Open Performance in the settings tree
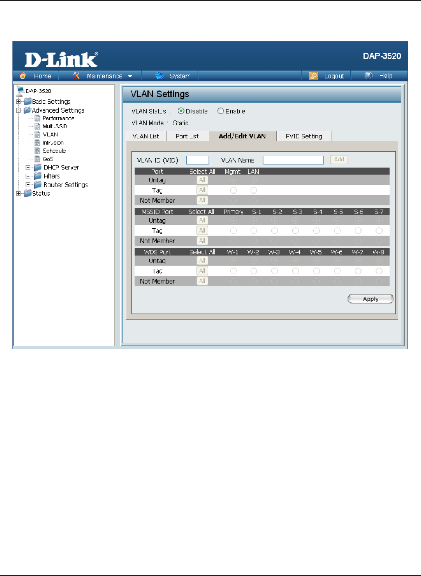This screenshot has height=576, width=421. point(58,118)
